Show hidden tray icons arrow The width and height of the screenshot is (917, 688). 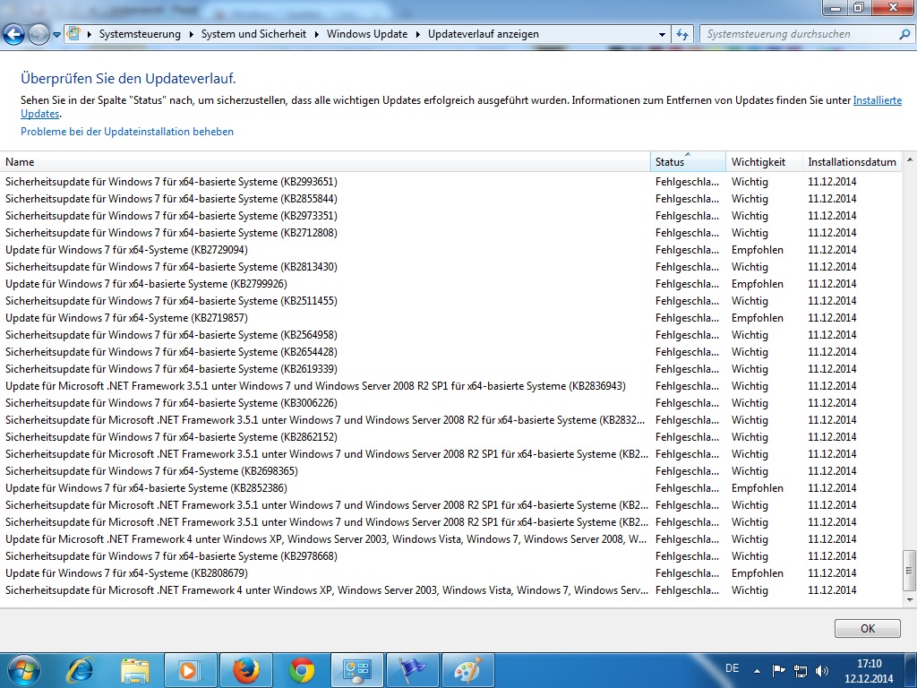tap(758, 671)
